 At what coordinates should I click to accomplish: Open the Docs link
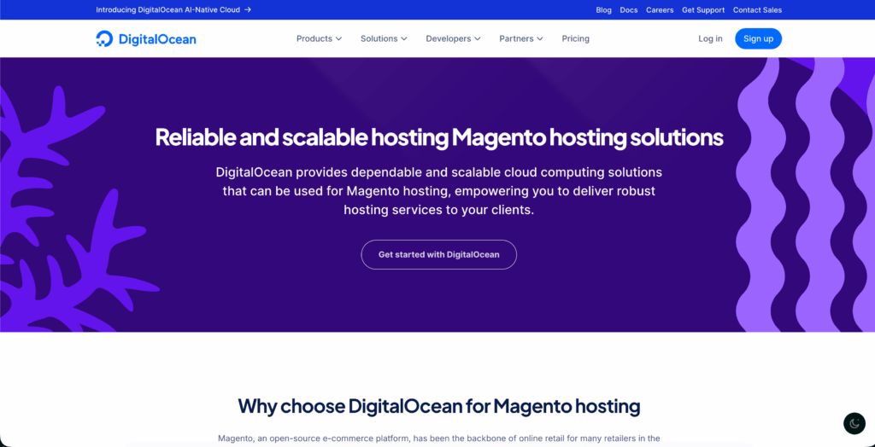[629, 10]
